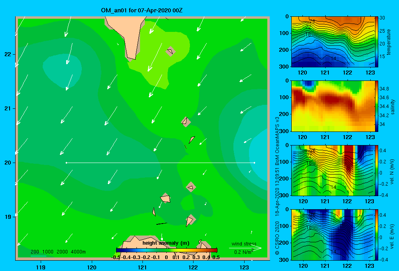The image size is (399, 271).
Task: Click the island near 121.5°E, 19.3°N
Action: pyautogui.click(x=166, y=198)
